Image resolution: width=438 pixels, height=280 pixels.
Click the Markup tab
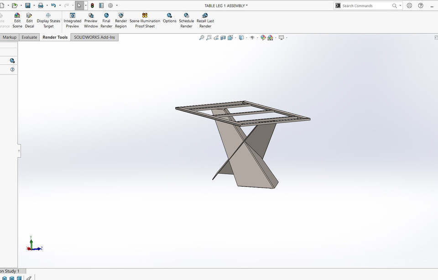click(x=9, y=37)
